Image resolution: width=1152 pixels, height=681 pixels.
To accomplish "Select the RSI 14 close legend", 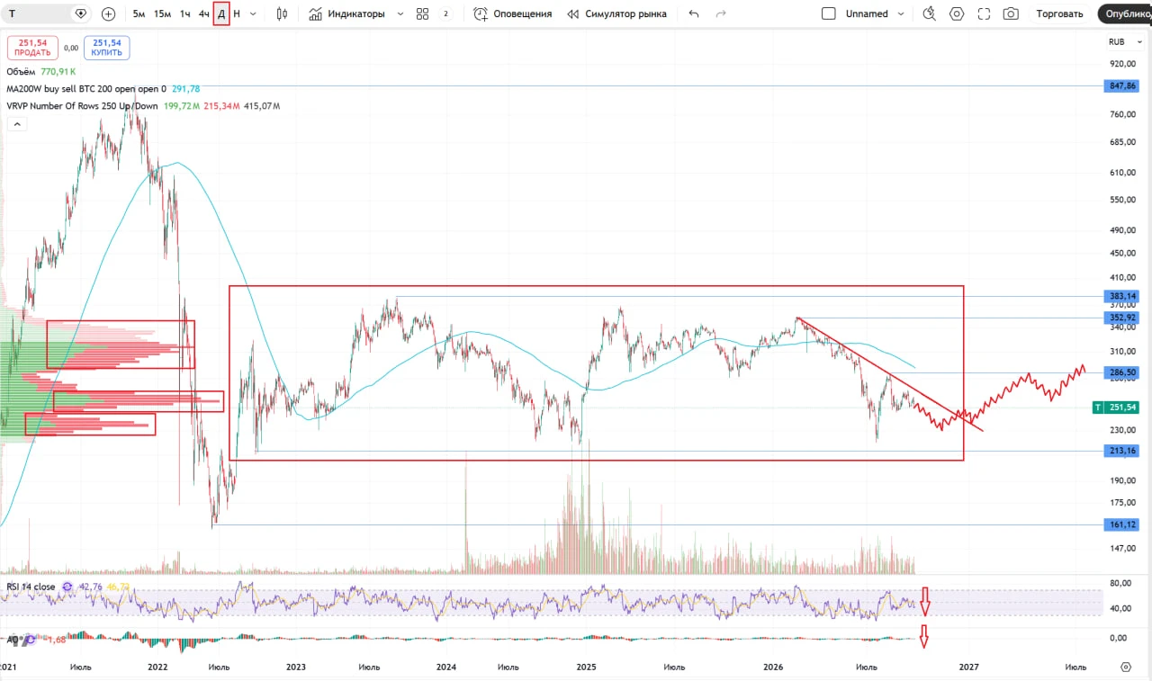I will point(31,587).
